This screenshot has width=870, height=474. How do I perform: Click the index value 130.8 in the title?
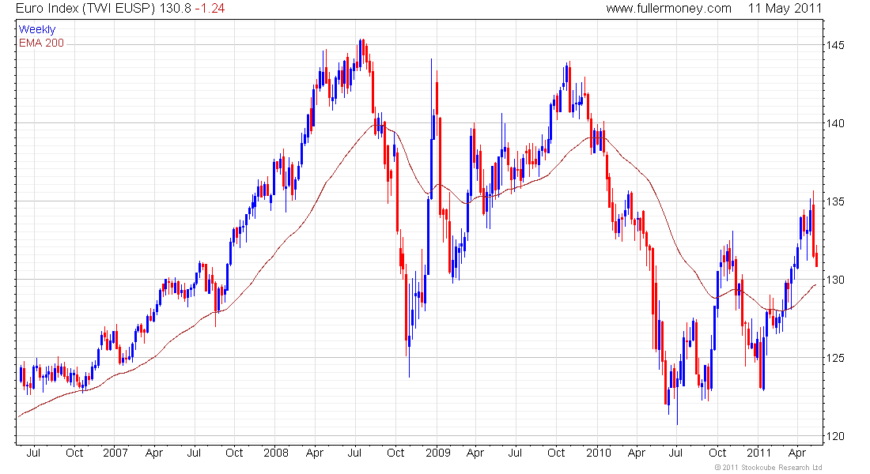(x=176, y=9)
